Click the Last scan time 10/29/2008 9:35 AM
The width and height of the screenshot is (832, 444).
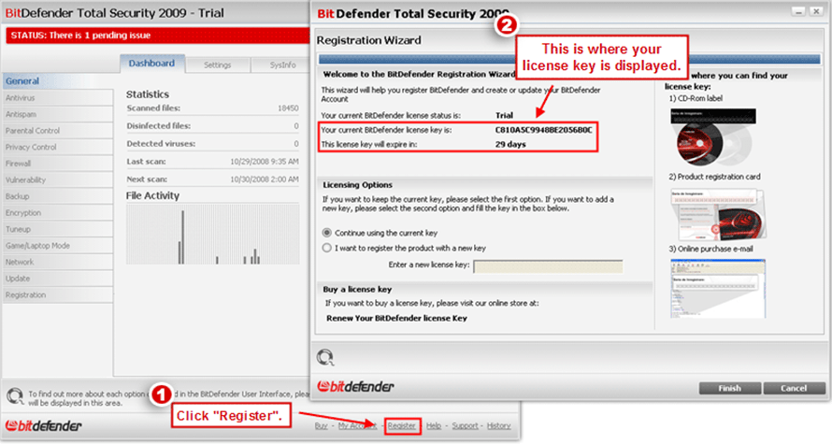coord(265,162)
